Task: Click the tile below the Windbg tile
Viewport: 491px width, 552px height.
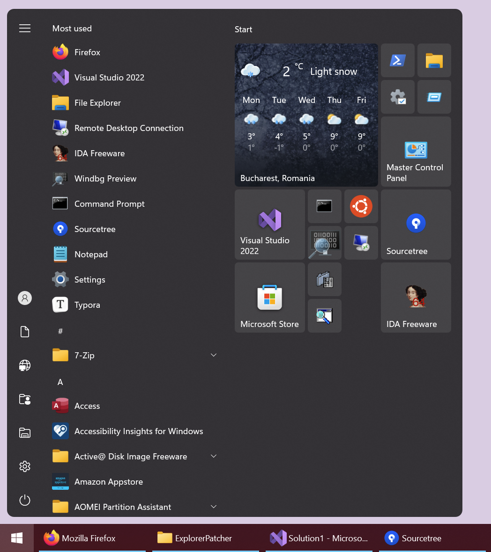Action: [325, 280]
